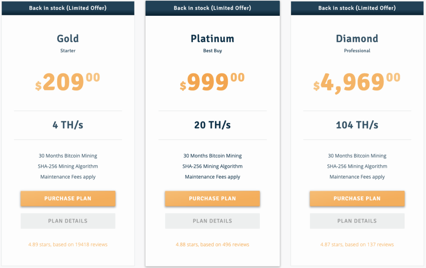Click Diamond's Back in stock banner

click(x=357, y=8)
